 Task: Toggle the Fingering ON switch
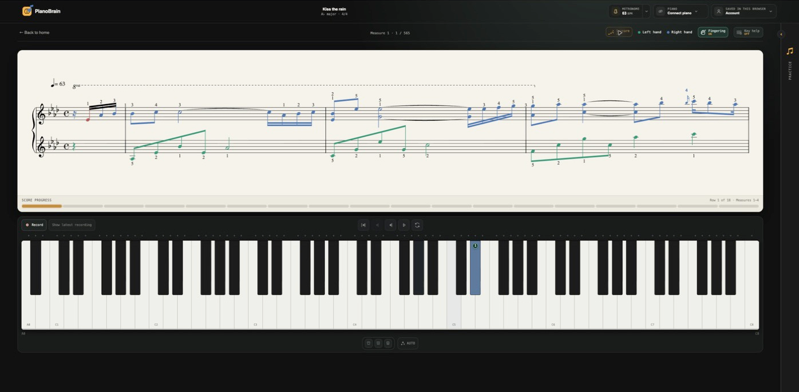pyautogui.click(x=713, y=32)
